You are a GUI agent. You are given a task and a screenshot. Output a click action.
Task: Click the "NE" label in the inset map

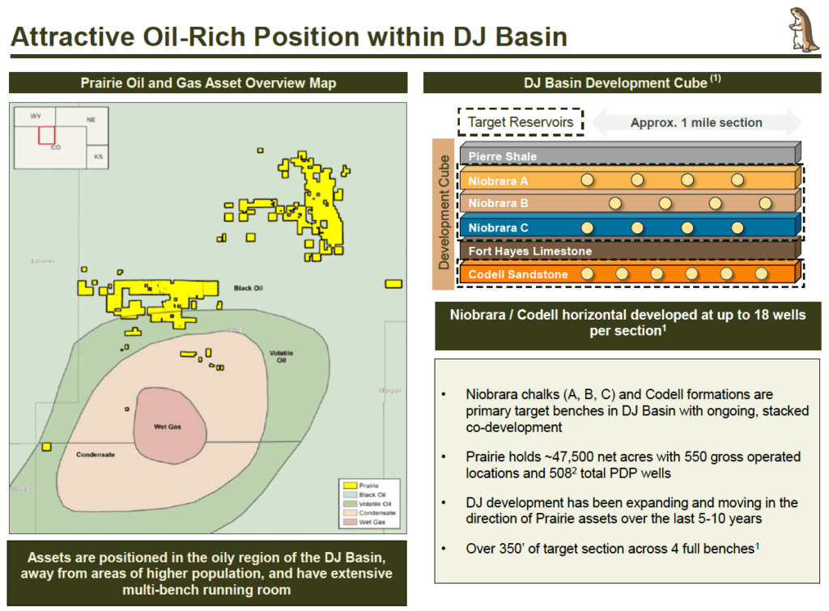coord(91,120)
